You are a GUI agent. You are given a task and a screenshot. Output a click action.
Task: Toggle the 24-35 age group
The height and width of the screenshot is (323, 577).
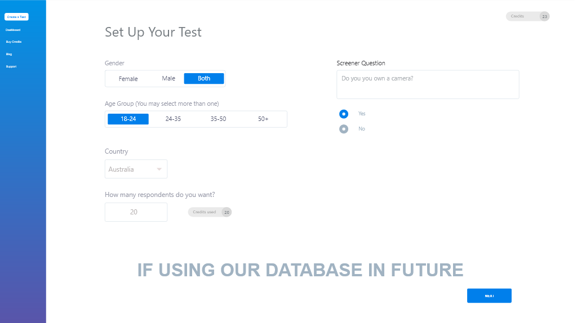click(173, 119)
